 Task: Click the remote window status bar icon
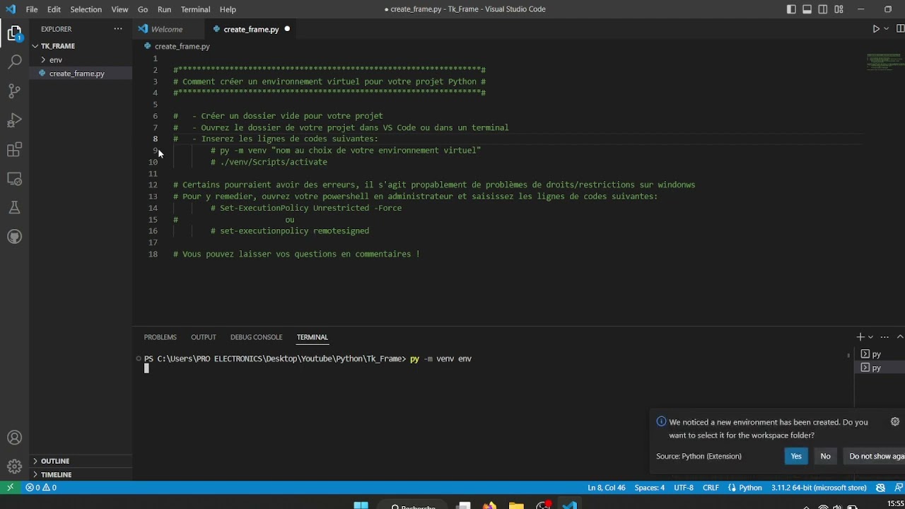coord(10,487)
